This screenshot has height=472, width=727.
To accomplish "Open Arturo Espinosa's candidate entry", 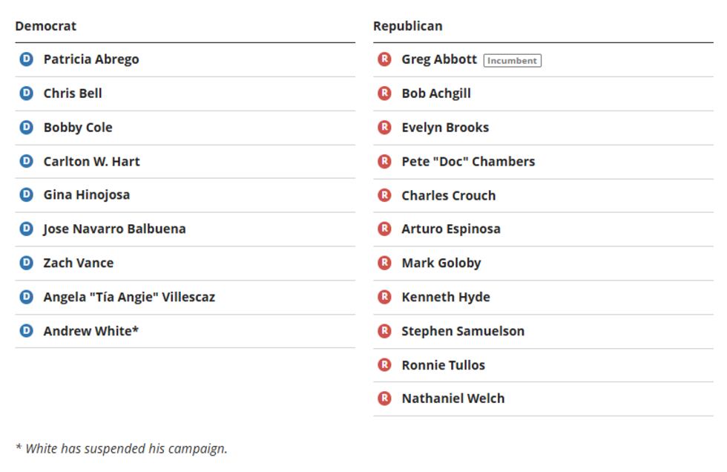I will click(x=451, y=229).
